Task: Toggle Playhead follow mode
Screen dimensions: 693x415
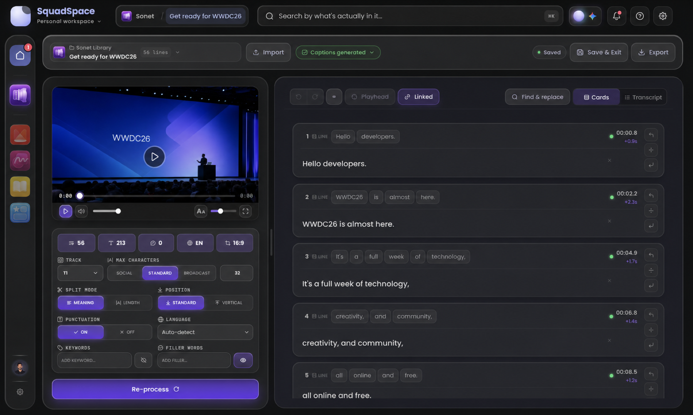Action: click(370, 97)
